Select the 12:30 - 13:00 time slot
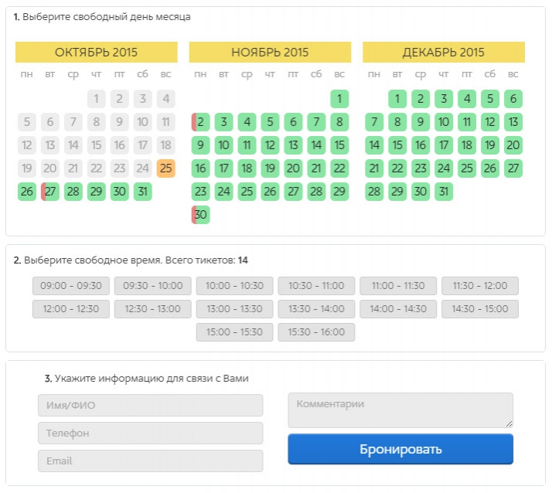Viewport: 552px width, 493px height. (153, 309)
